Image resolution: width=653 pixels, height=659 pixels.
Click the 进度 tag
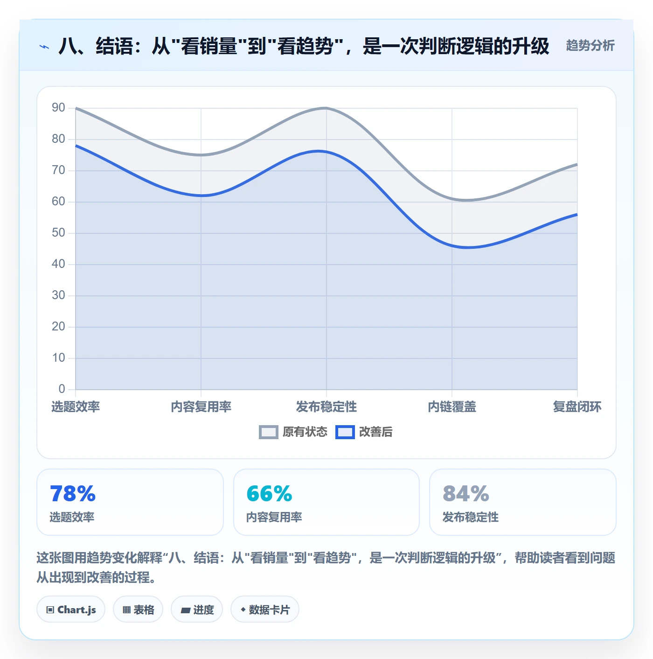point(197,610)
